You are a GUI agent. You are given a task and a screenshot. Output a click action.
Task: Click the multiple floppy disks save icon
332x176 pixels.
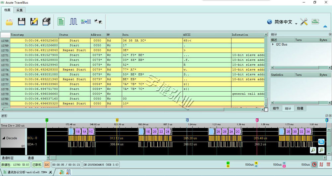[46, 22]
